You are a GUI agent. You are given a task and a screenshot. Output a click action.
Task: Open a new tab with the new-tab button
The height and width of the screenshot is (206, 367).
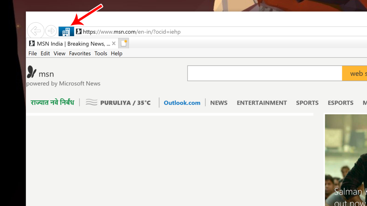(124, 43)
